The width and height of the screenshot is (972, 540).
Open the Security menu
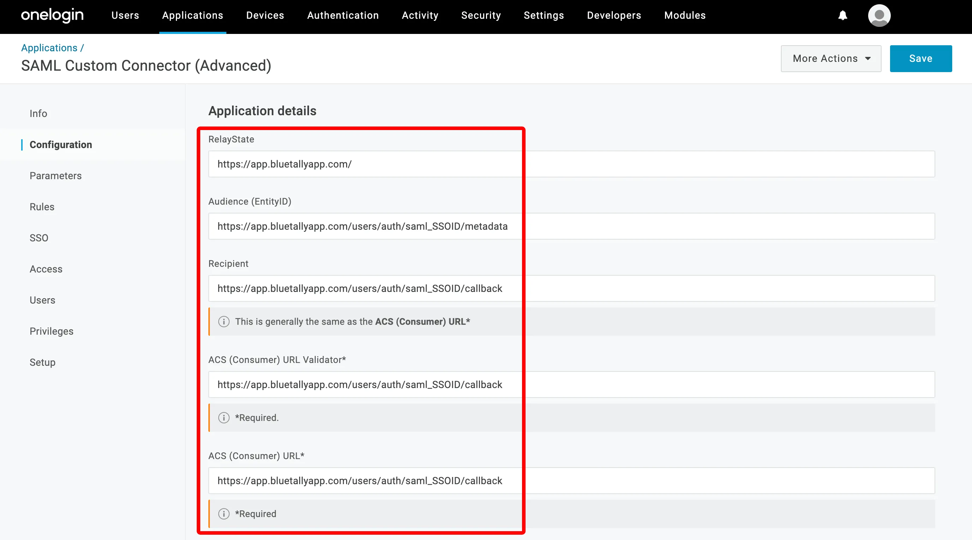pos(481,16)
